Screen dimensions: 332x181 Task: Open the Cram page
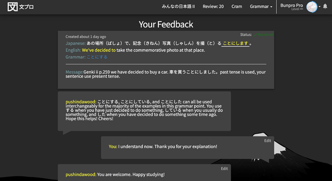[x=237, y=7]
